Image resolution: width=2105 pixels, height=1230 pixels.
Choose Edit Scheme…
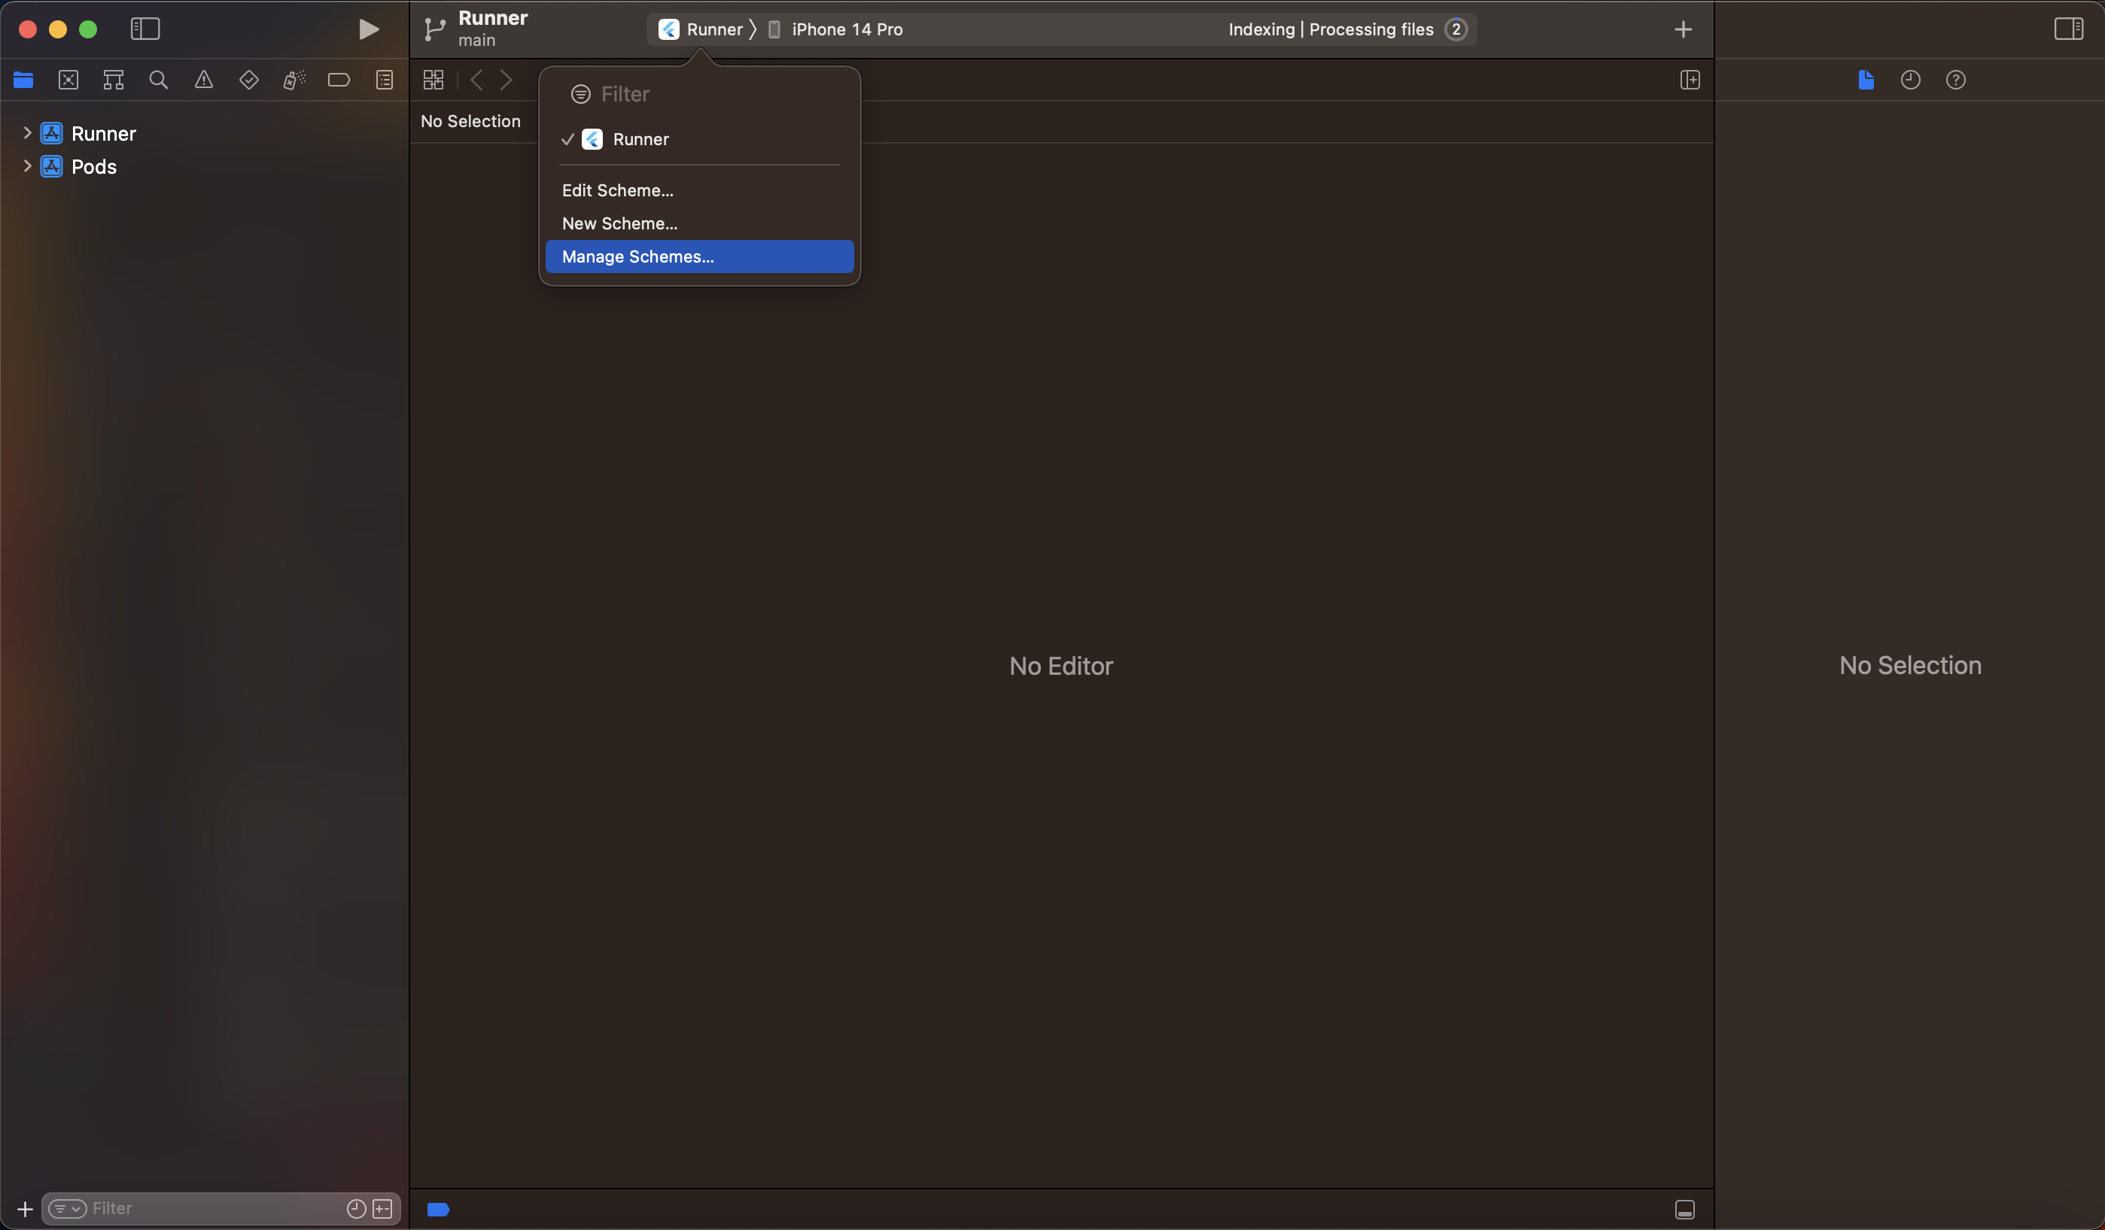pos(700,190)
